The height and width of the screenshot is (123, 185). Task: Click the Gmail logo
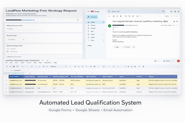point(95,11)
